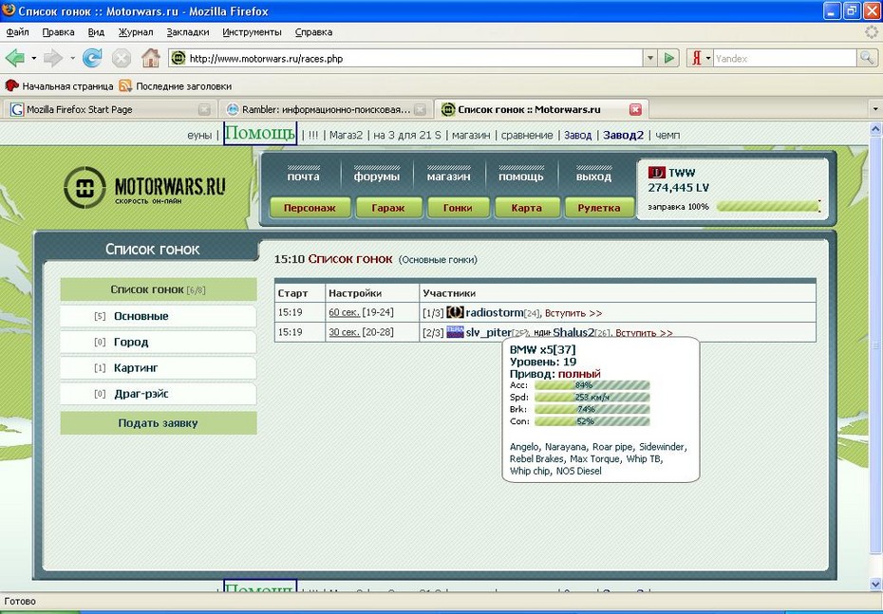This screenshot has height=614, width=883.
Task: Open the Журнал menu
Action: [x=136, y=32]
